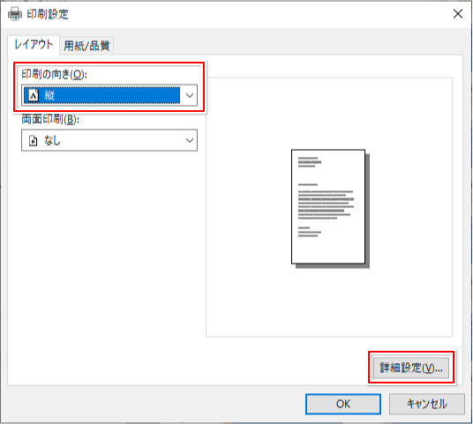Close the 印刷設定 dialog with X
The width and height of the screenshot is (473, 424).
(458, 13)
